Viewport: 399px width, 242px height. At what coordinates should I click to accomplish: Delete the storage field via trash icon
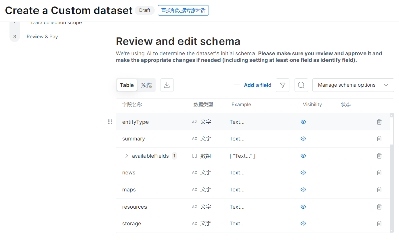coord(379,224)
